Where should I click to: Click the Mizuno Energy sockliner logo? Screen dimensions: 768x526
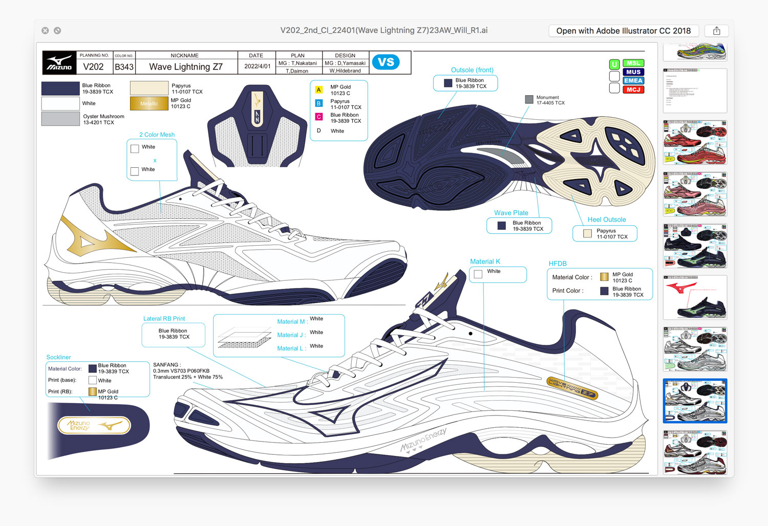(x=94, y=425)
